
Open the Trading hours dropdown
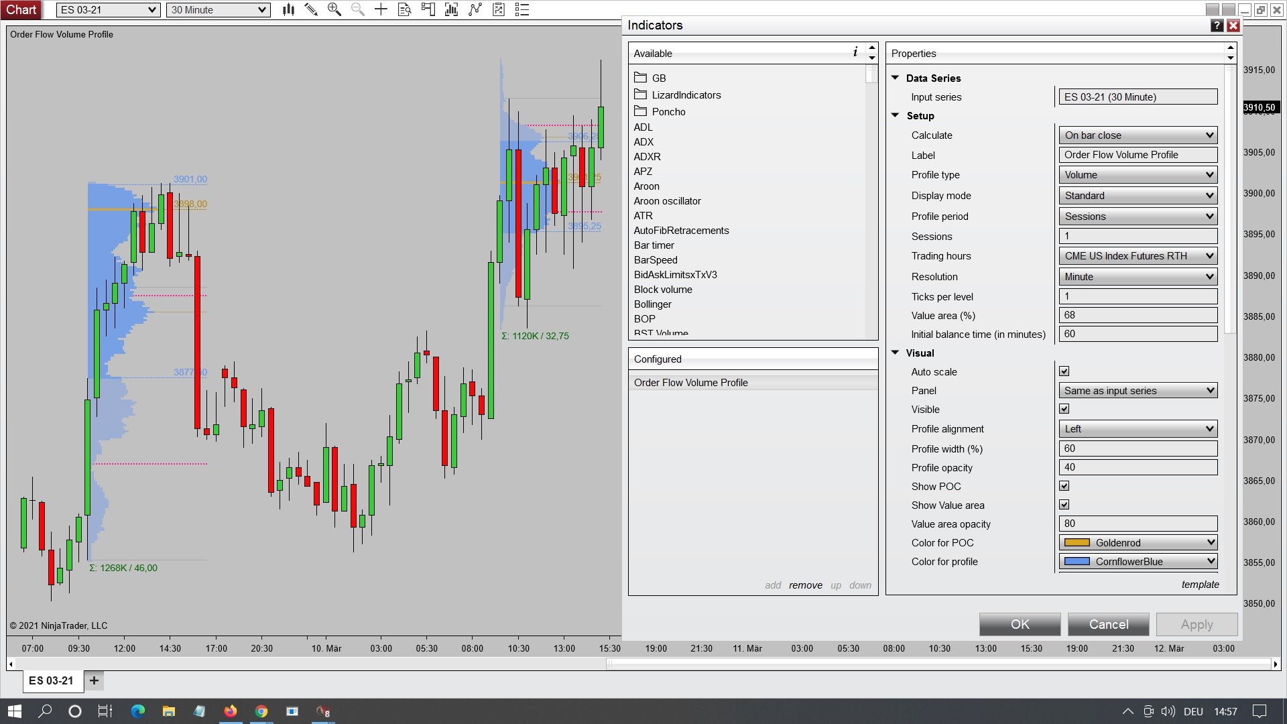(x=1138, y=255)
